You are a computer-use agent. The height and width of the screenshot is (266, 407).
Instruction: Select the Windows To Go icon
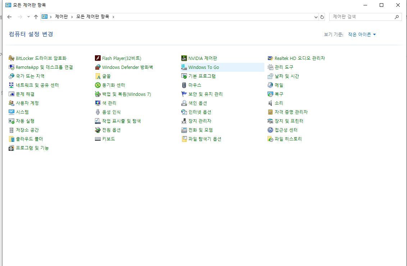point(184,67)
